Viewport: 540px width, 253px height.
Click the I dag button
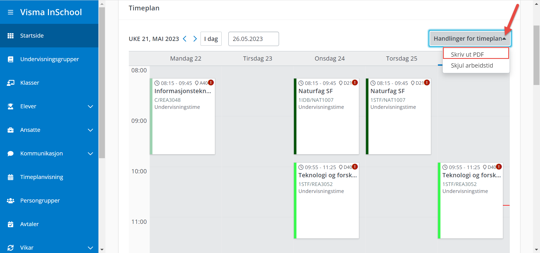(x=211, y=39)
